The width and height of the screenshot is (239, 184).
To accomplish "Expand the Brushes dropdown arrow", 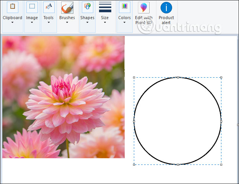I will (x=67, y=23).
